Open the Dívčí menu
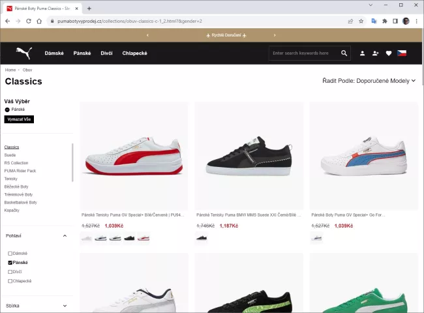The height and width of the screenshot is (313, 424). click(x=106, y=53)
